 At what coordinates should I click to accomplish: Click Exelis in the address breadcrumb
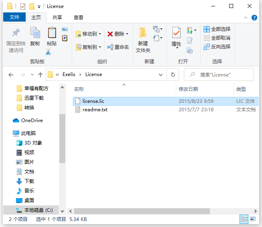point(69,74)
